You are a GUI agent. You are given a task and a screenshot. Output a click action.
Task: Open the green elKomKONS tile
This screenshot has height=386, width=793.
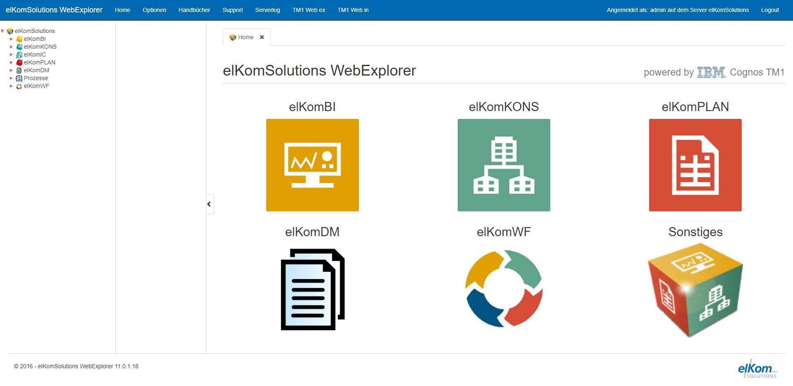point(504,165)
